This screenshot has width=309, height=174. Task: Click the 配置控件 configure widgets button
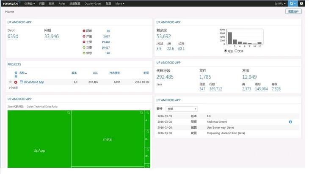[293, 11]
